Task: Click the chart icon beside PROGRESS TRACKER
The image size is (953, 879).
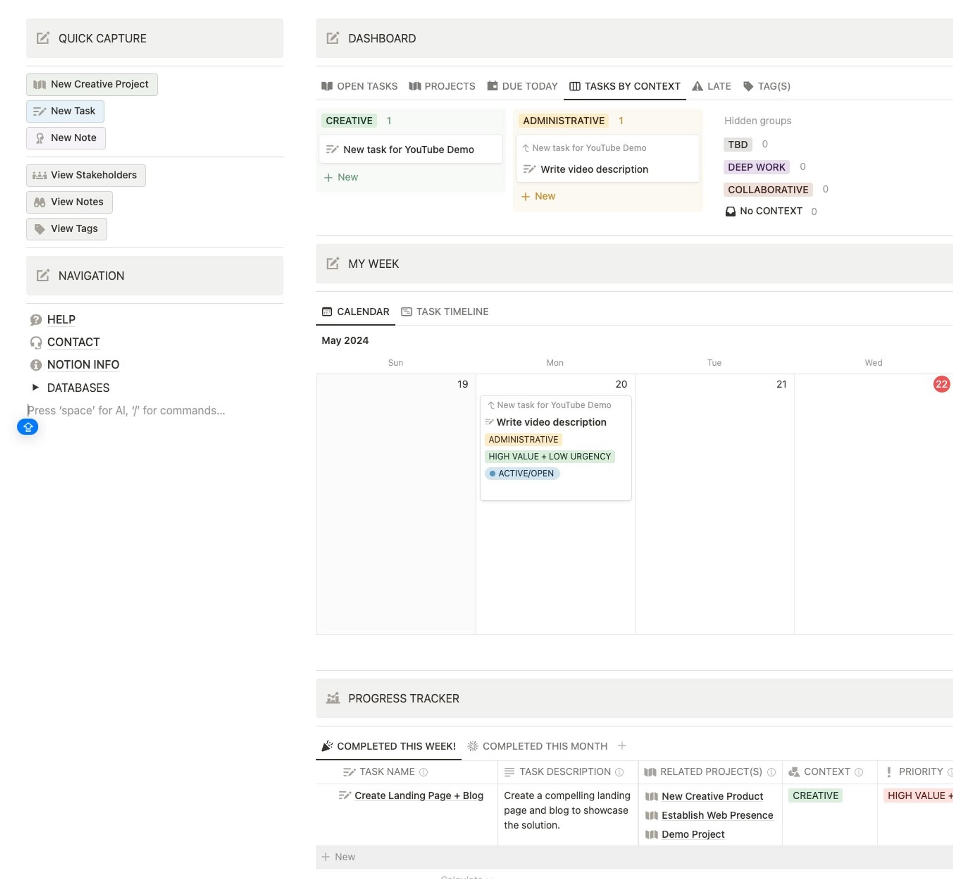Action: pos(333,698)
